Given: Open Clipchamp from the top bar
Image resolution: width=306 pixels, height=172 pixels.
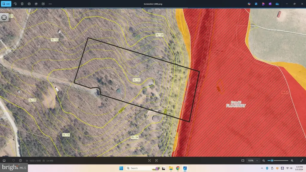Looking at the screenshot, I should [x=270, y=4].
